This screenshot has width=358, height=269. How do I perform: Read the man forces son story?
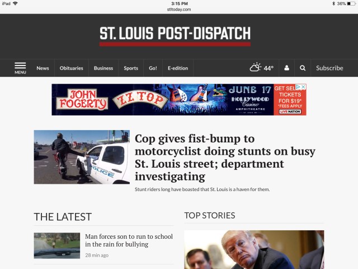tap(129, 240)
